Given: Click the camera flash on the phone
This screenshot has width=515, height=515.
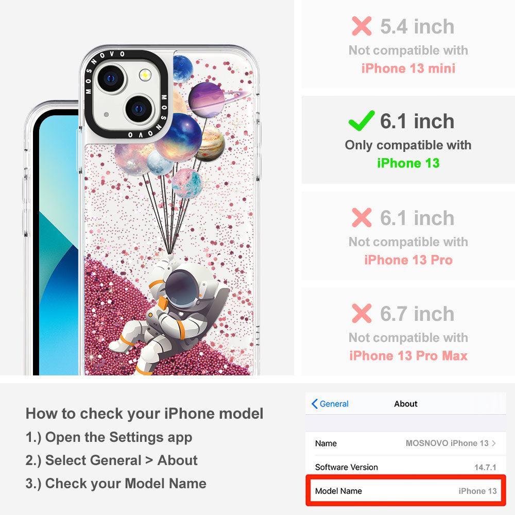Looking at the screenshot, I should [145, 75].
